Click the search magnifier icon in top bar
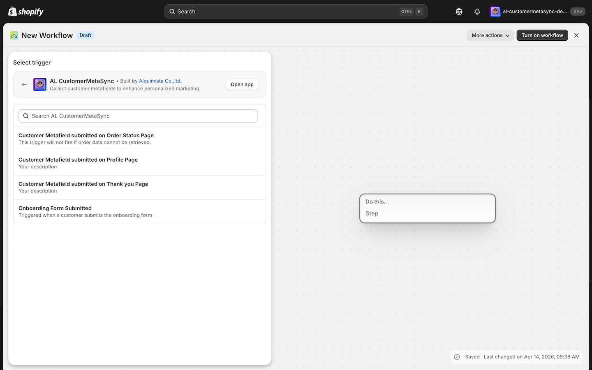Viewport: 592px width, 370px height. (172, 12)
